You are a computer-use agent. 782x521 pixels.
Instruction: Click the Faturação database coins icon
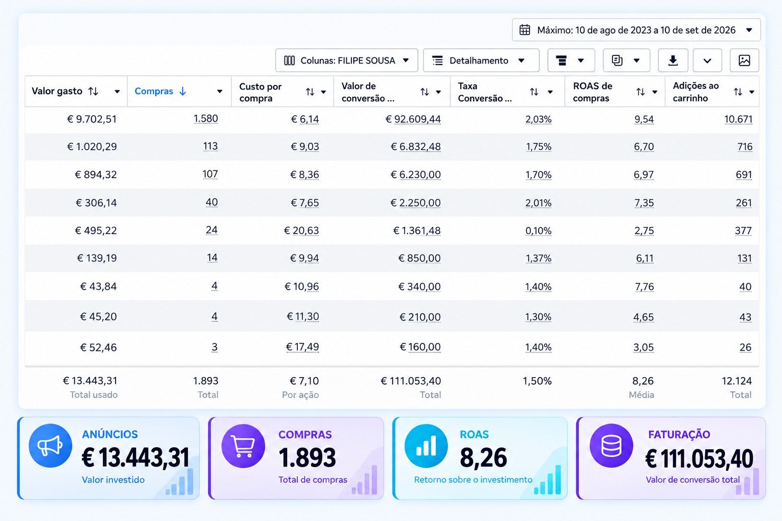tap(611, 446)
